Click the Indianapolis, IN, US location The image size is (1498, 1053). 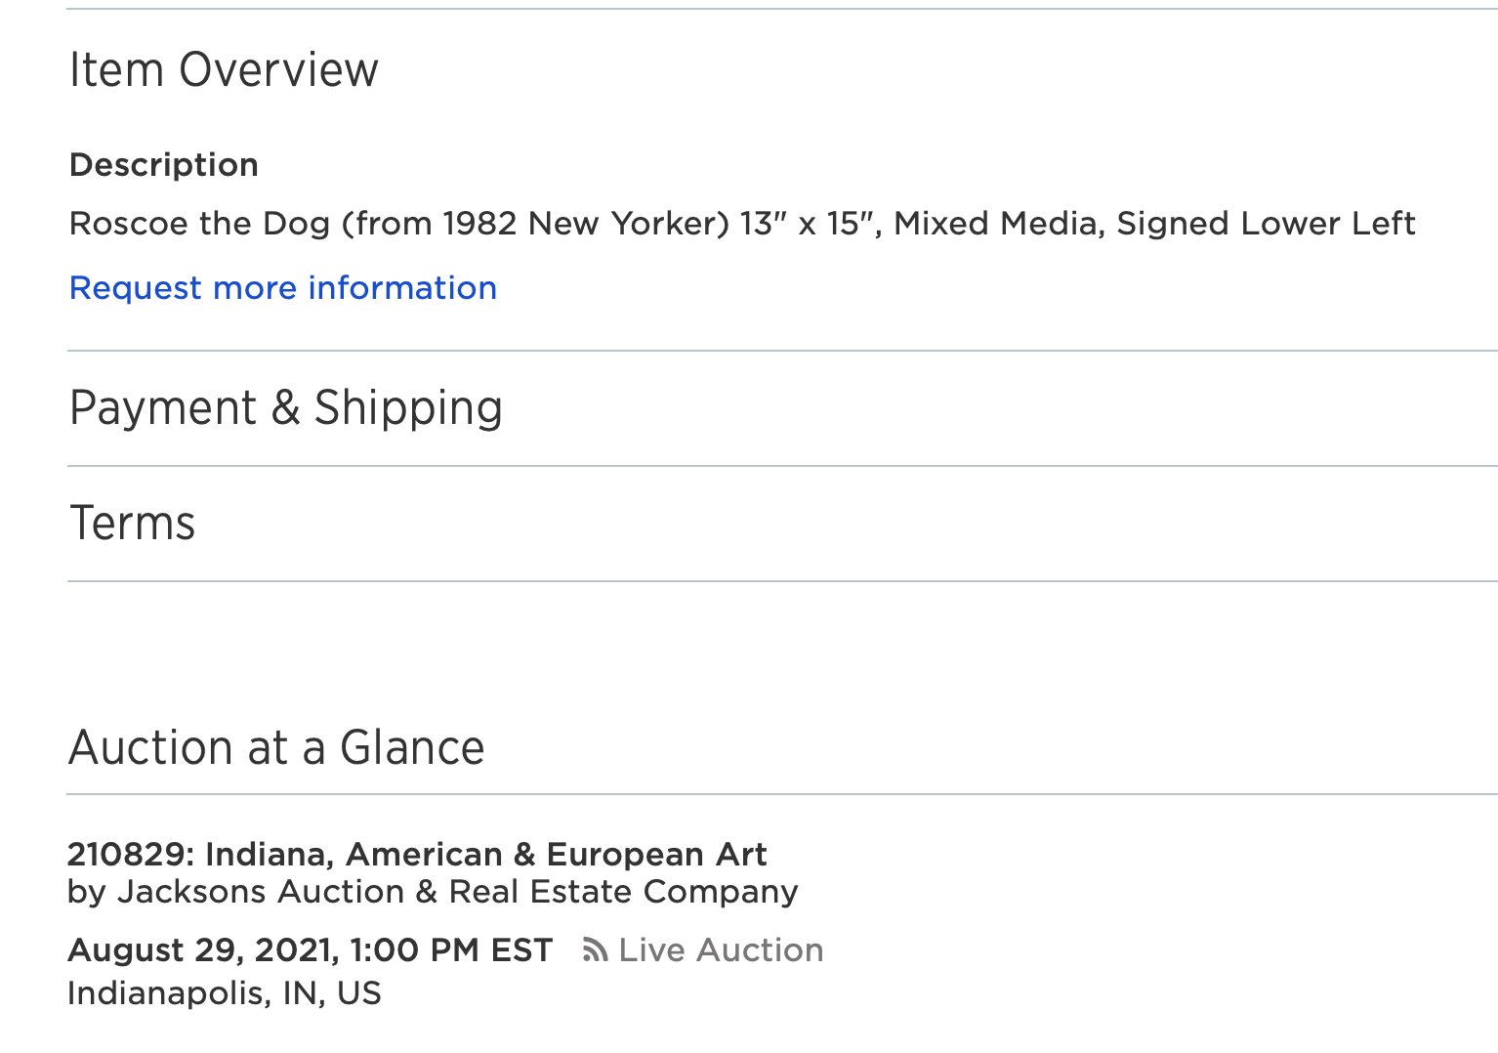225,993
